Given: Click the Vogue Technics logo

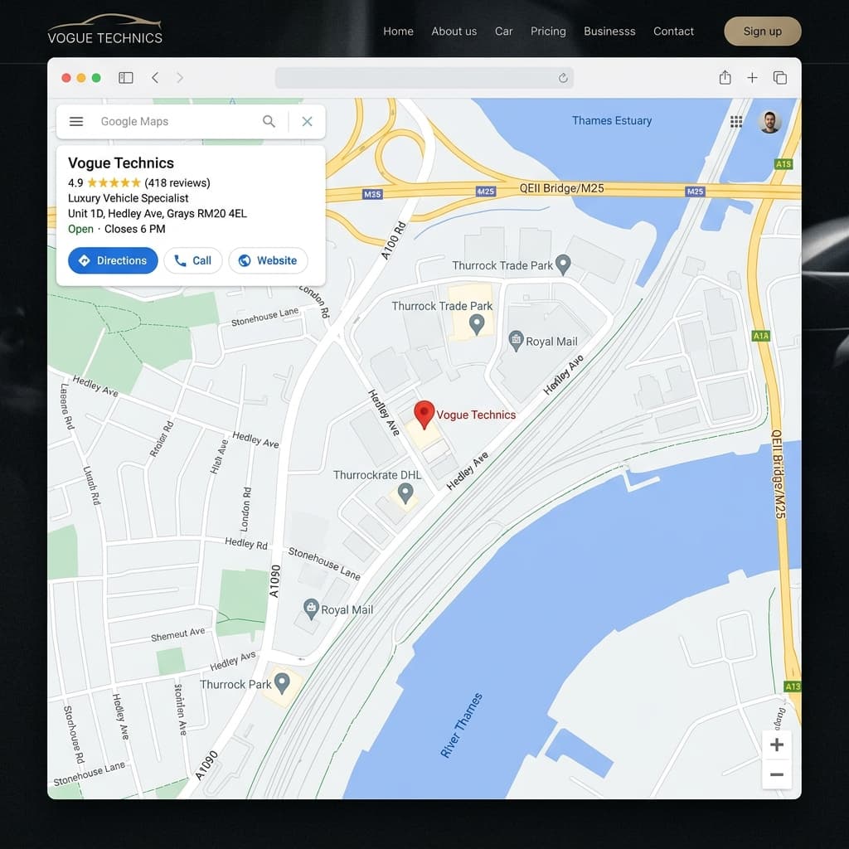Looking at the screenshot, I should pyautogui.click(x=104, y=29).
